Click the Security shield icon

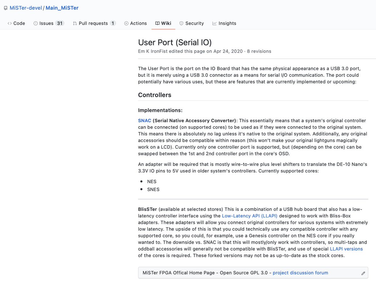[181, 23]
